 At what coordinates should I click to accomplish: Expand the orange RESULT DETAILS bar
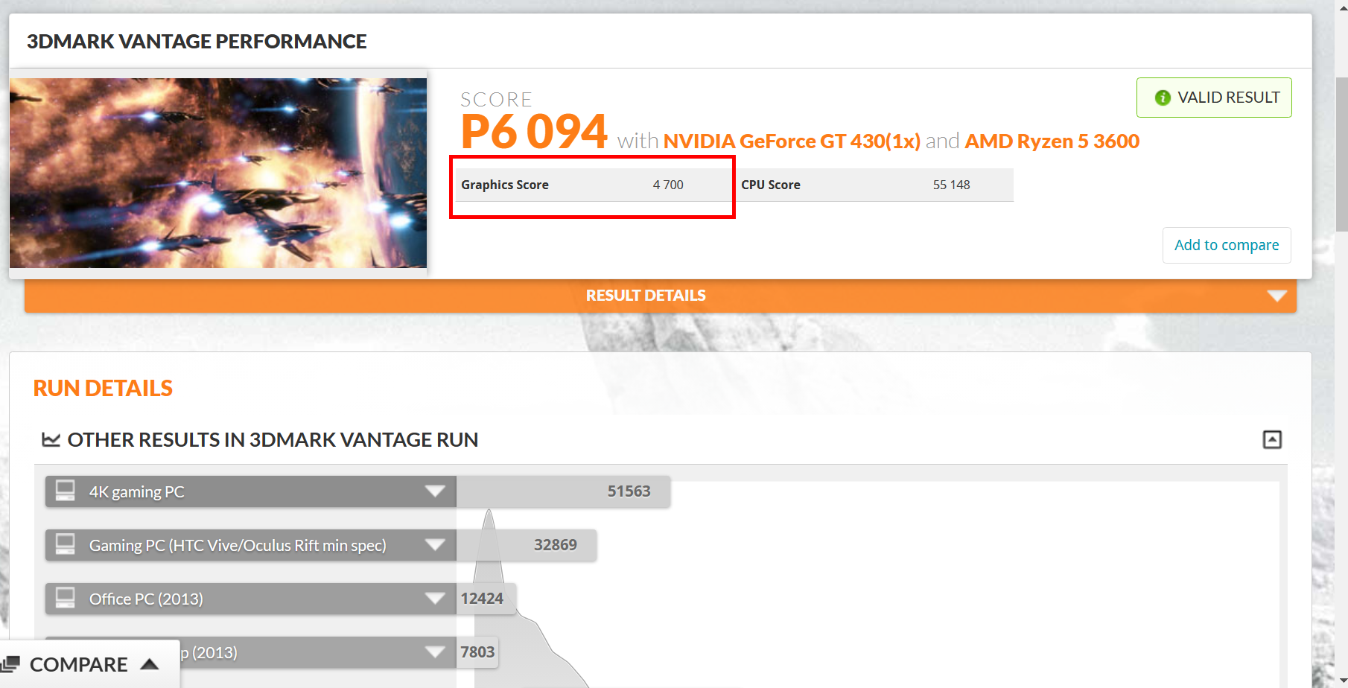point(661,296)
